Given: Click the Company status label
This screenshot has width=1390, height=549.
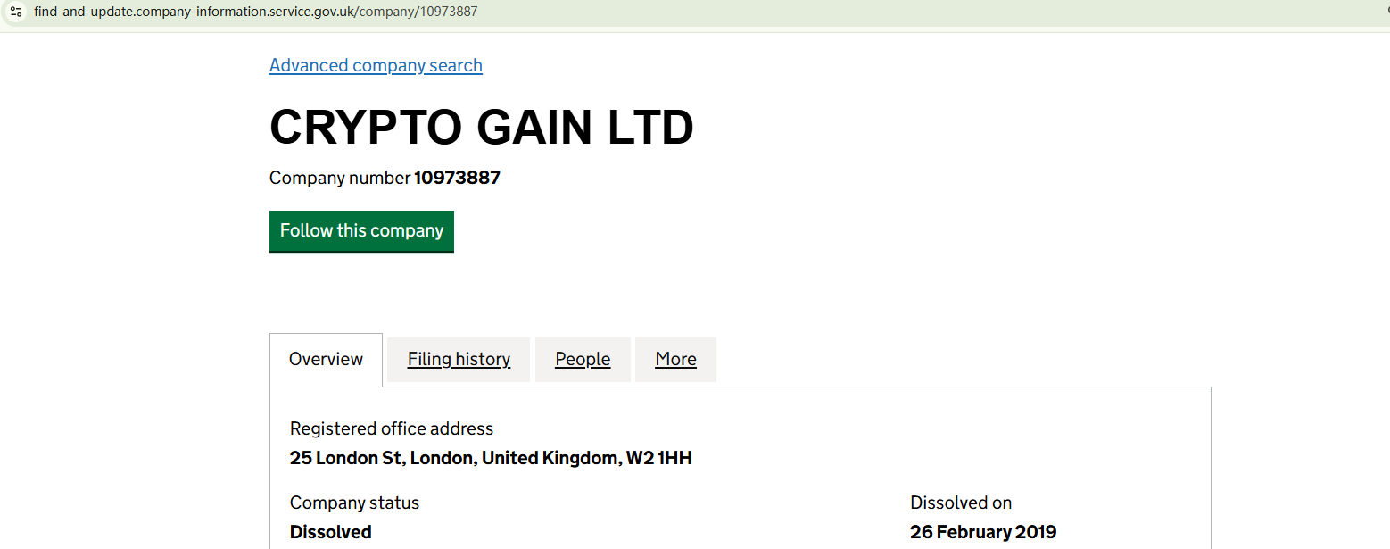Looking at the screenshot, I should [354, 503].
